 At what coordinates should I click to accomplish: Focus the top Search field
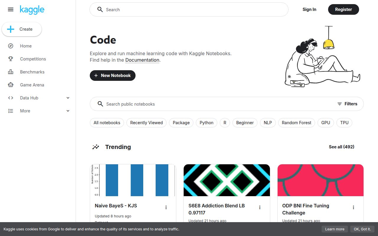click(189, 9)
